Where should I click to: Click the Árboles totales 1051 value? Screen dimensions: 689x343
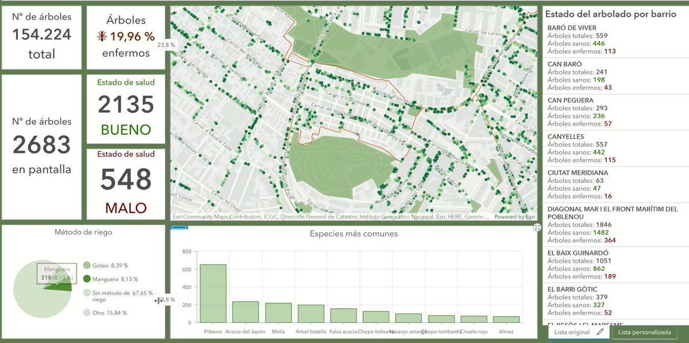(x=604, y=261)
